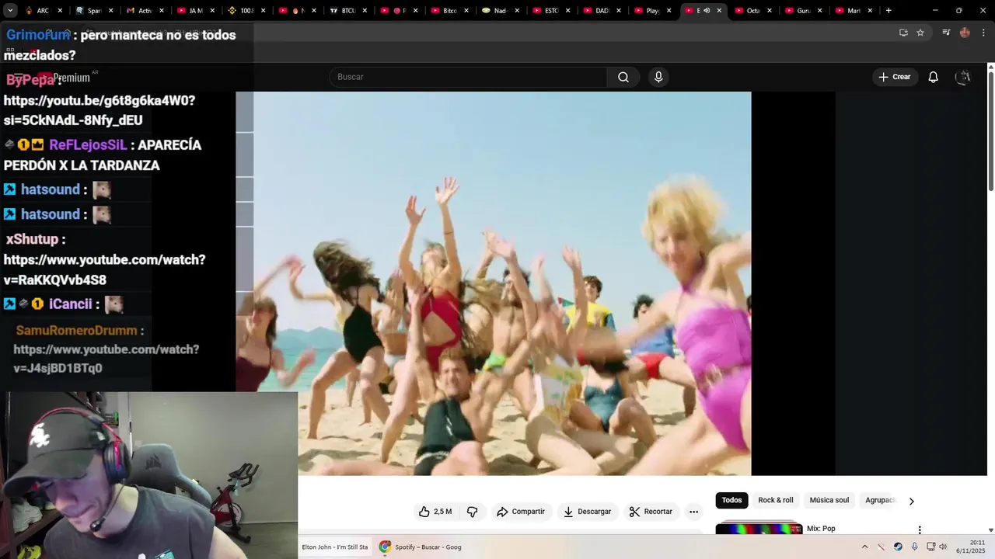Screen dimensions: 995x559
Task: Select the Todos filter chip
Action: coord(731,501)
